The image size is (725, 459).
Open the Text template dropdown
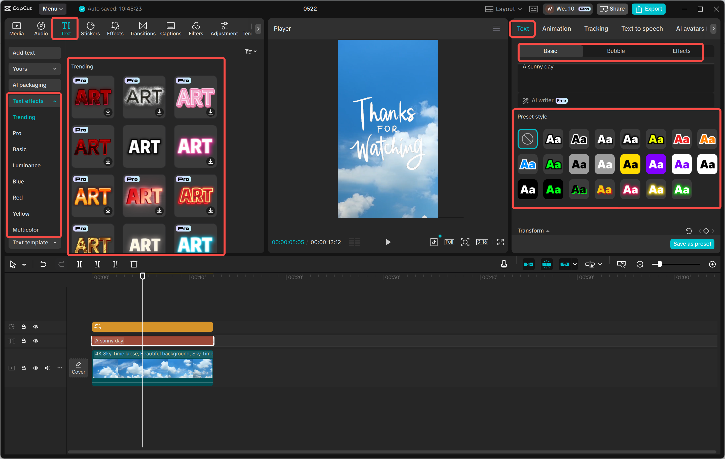click(x=34, y=242)
